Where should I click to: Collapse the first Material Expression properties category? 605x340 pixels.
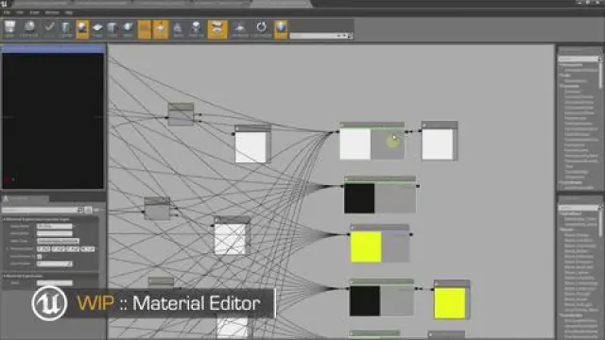click(37, 219)
